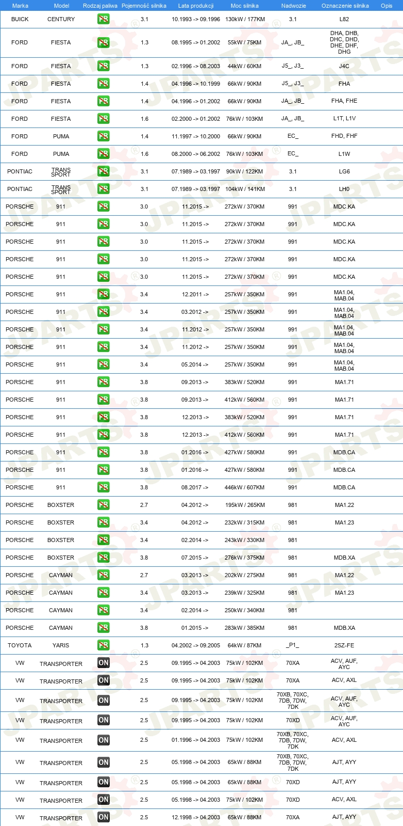The width and height of the screenshot is (403, 826).
Task: Click power value 44kW / 60KM
Action: tap(245, 66)
